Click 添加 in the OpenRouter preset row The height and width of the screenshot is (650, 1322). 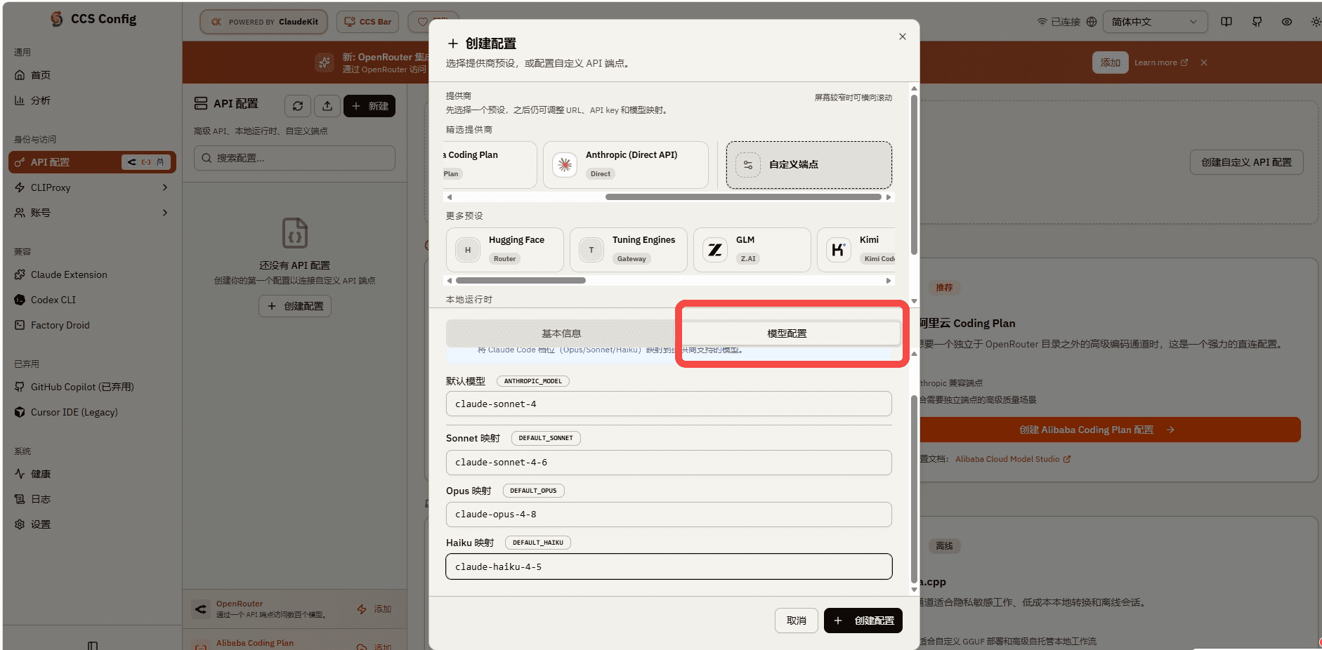[374, 609]
